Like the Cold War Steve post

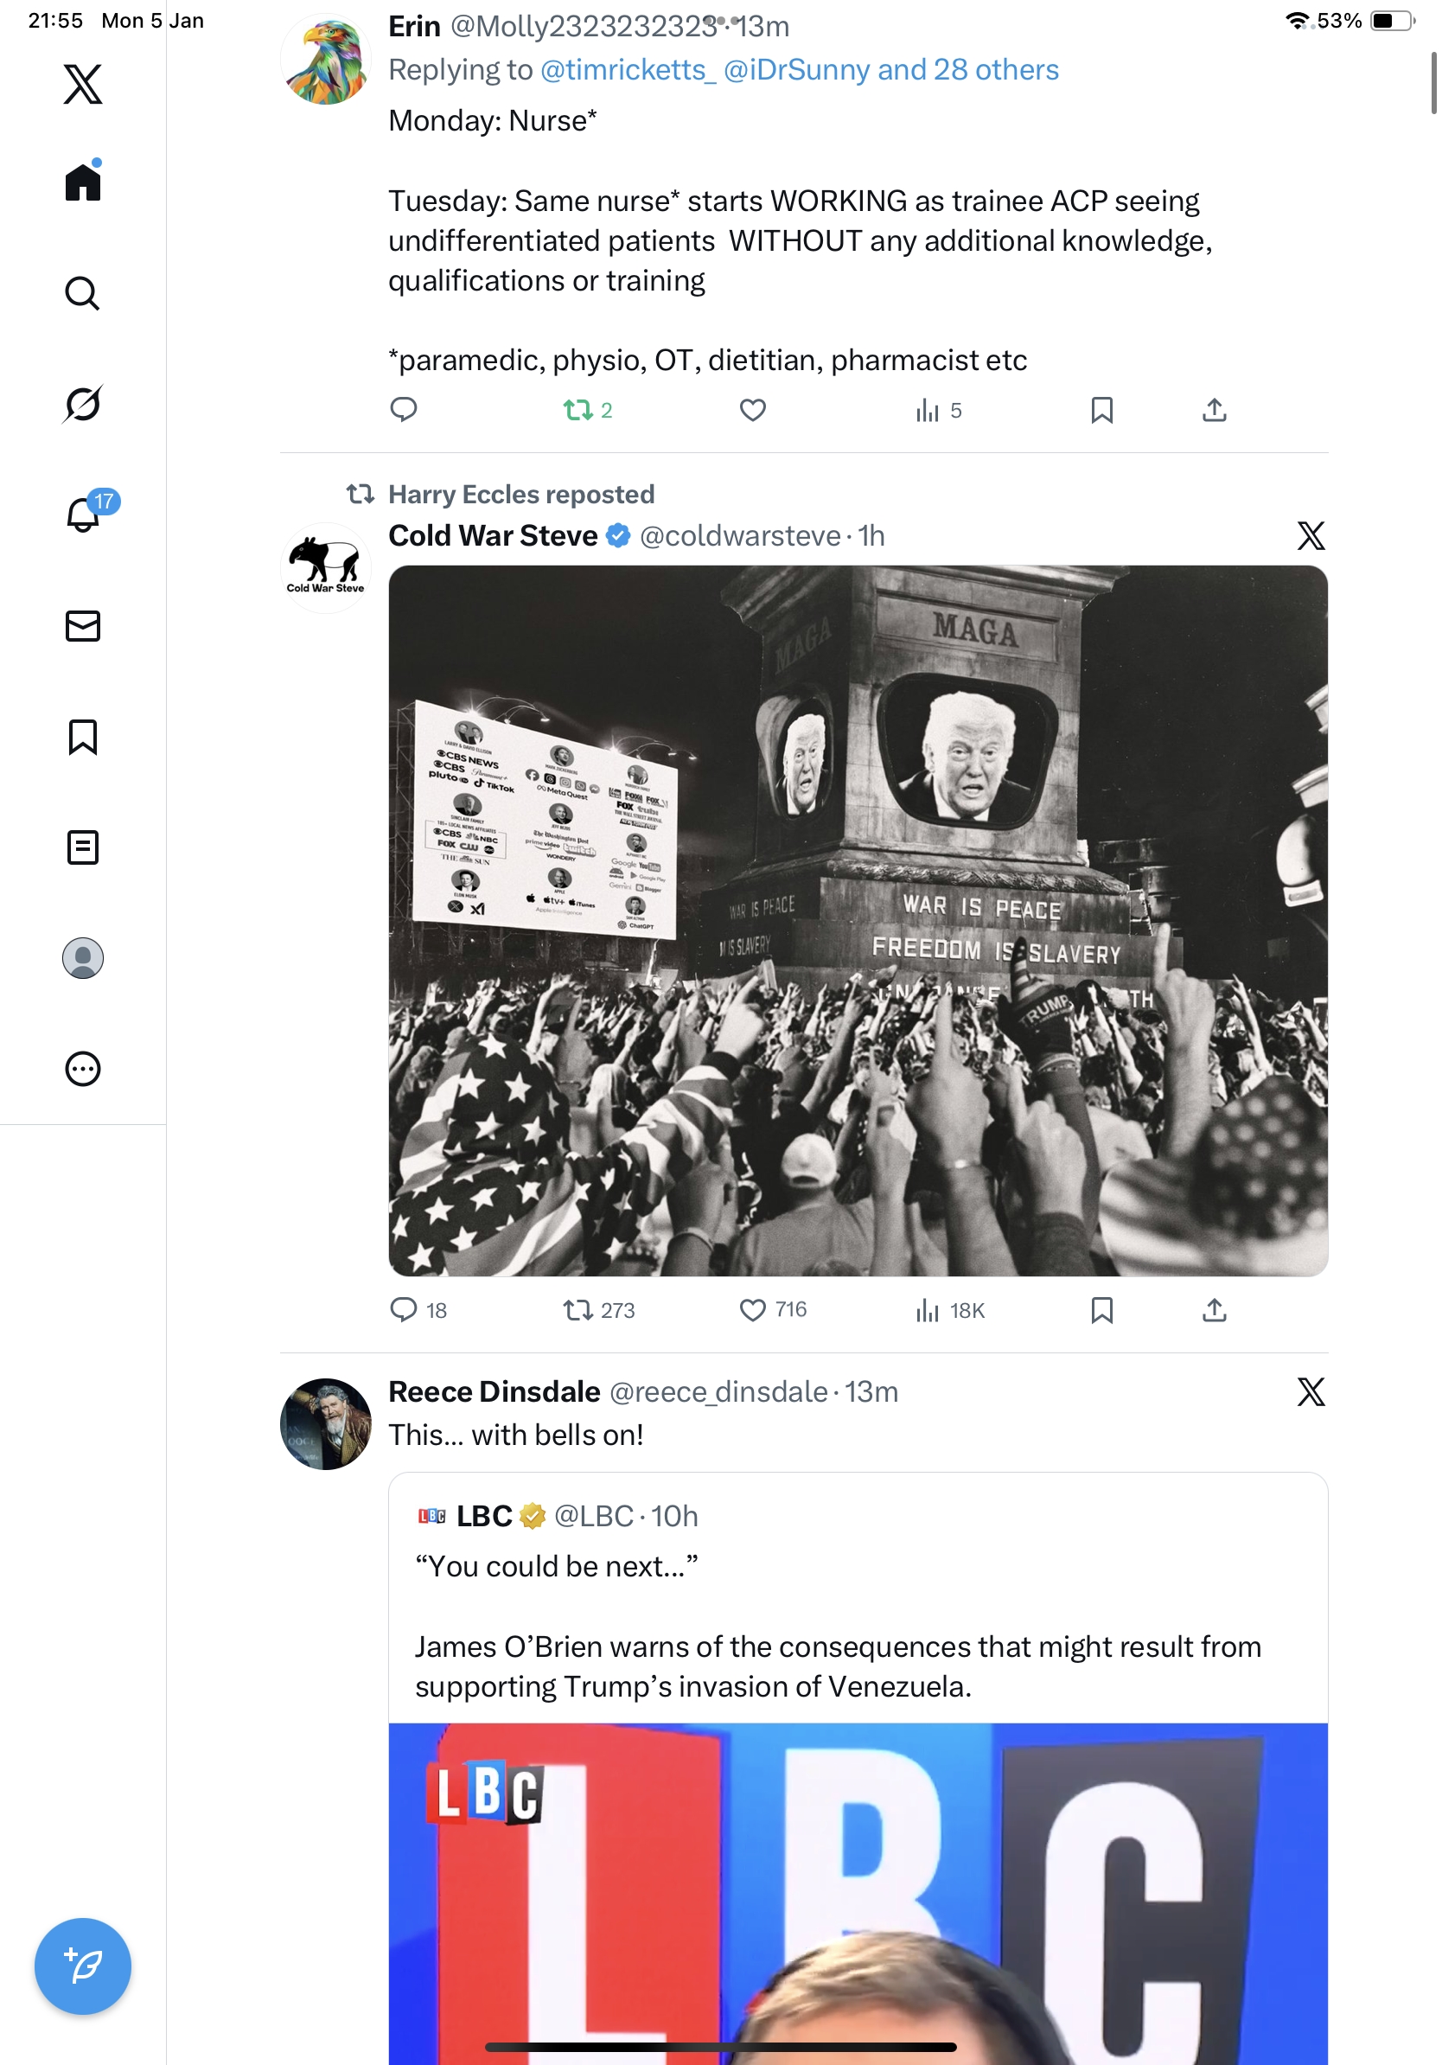[x=752, y=1310]
